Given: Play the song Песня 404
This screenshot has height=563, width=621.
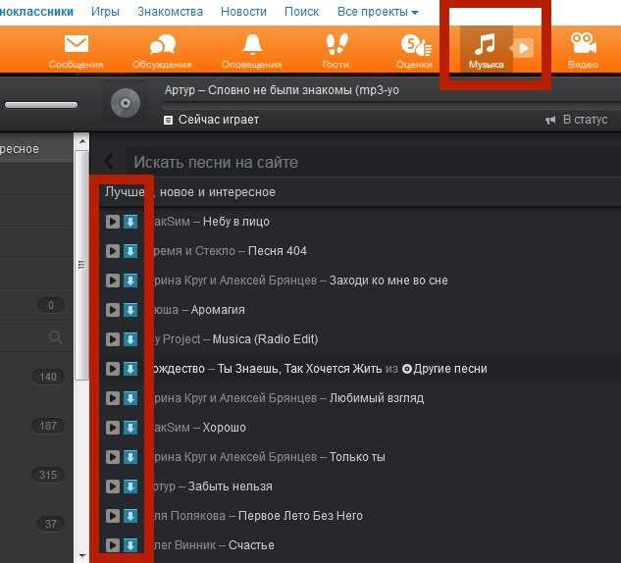Looking at the screenshot, I should tap(113, 251).
